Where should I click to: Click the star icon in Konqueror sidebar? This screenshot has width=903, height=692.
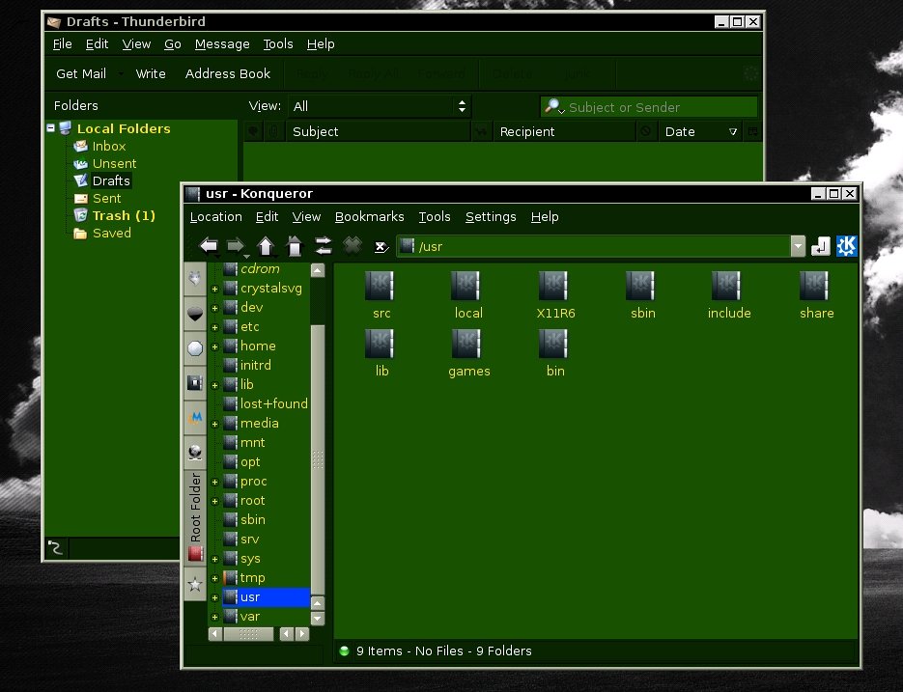click(x=195, y=585)
